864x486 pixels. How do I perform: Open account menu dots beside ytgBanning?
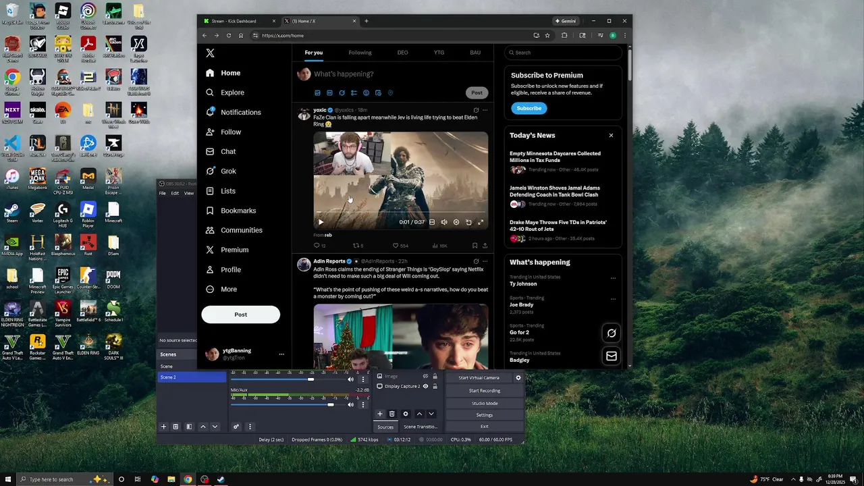coord(281,354)
